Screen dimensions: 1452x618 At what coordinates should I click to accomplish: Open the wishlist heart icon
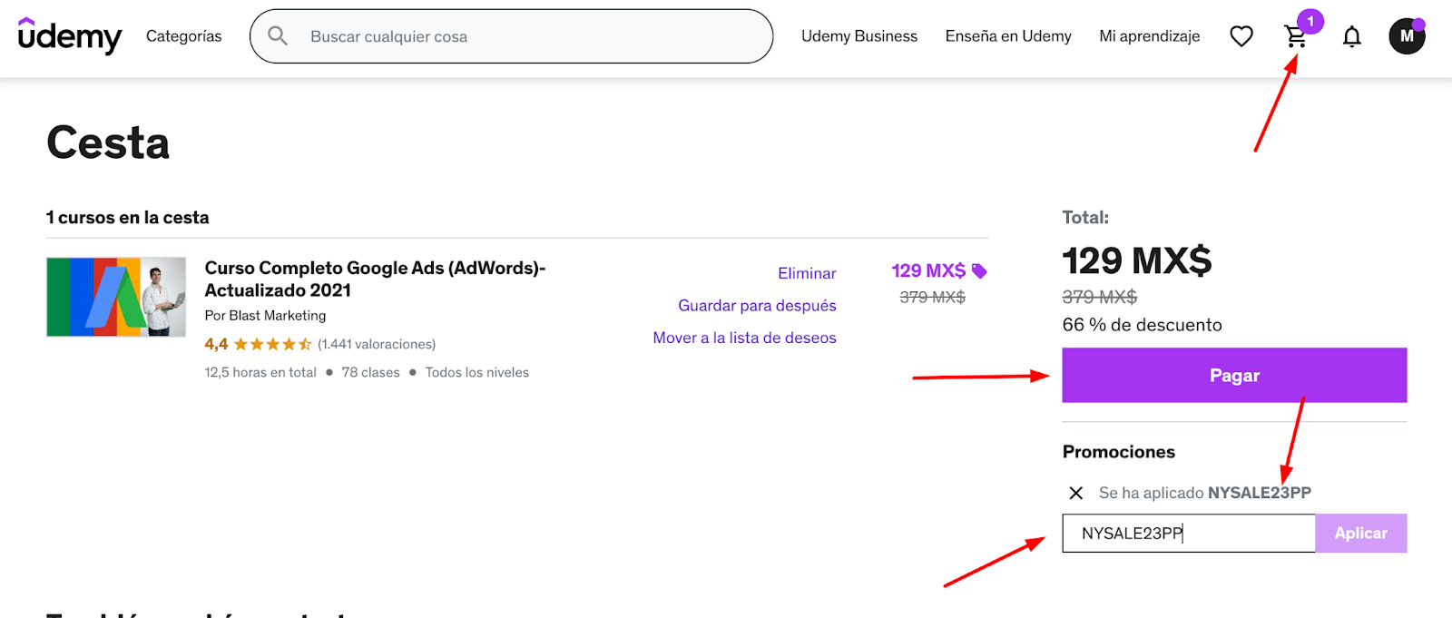pyautogui.click(x=1241, y=36)
